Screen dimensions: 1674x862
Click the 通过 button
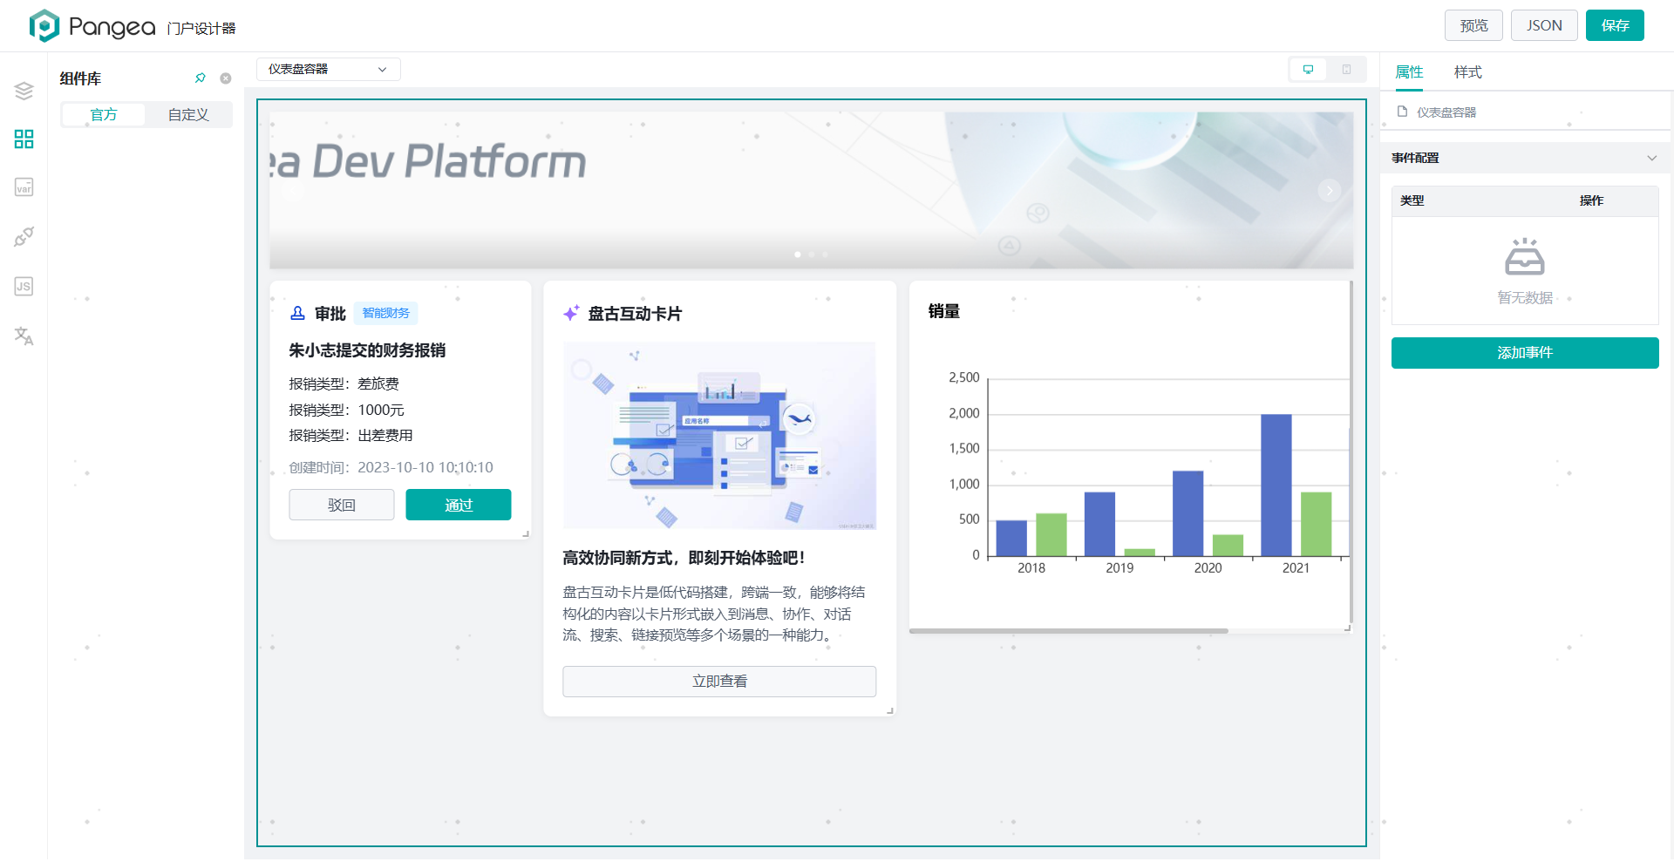point(459,505)
